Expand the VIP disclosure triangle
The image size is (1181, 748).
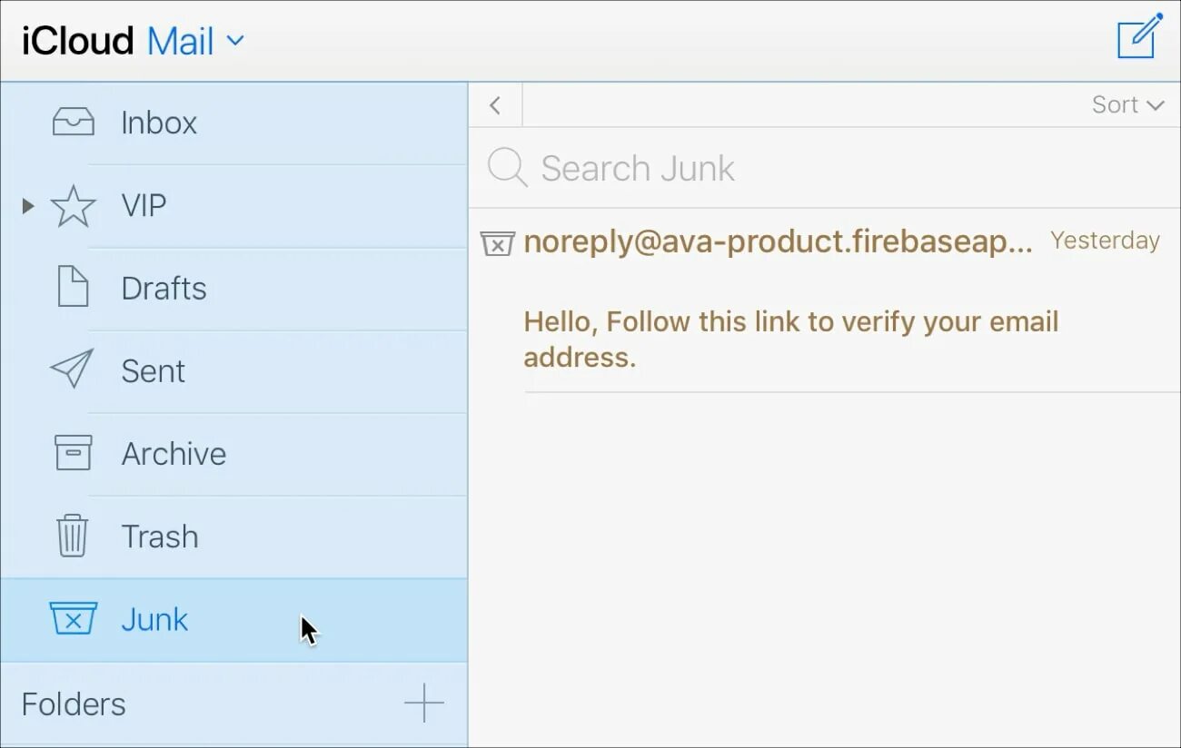click(x=28, y=206)
